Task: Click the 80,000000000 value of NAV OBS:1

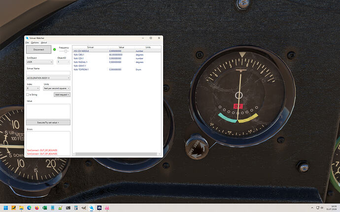Action: tap(116, 55)
